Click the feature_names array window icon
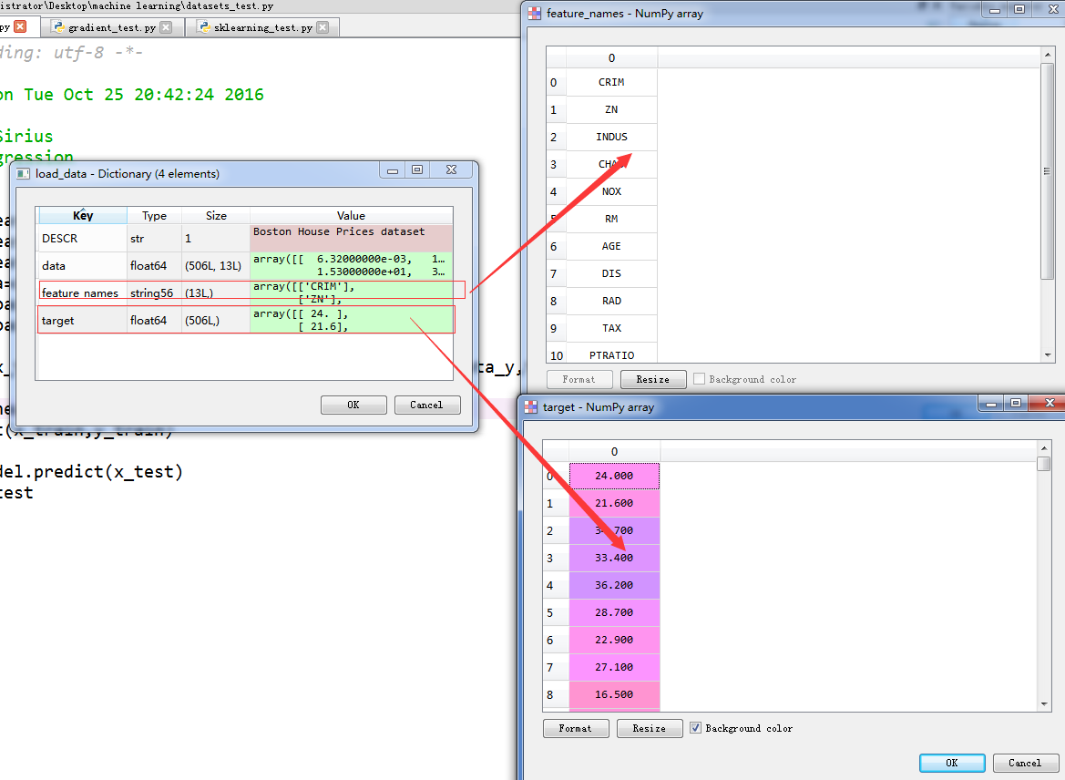The width and height of the screenshot is (1065, 780). [535, 13]
